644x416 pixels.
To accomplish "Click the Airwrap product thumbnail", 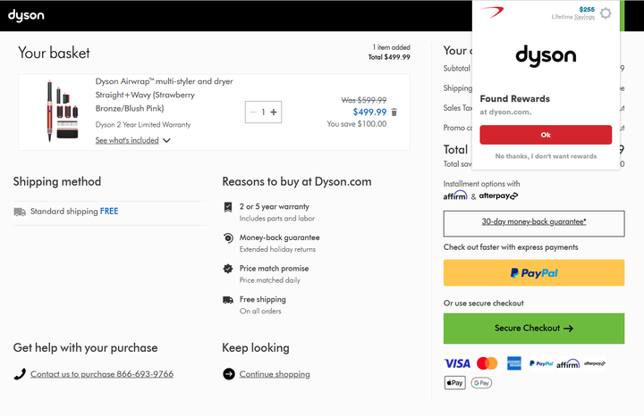I will [62, 111].
